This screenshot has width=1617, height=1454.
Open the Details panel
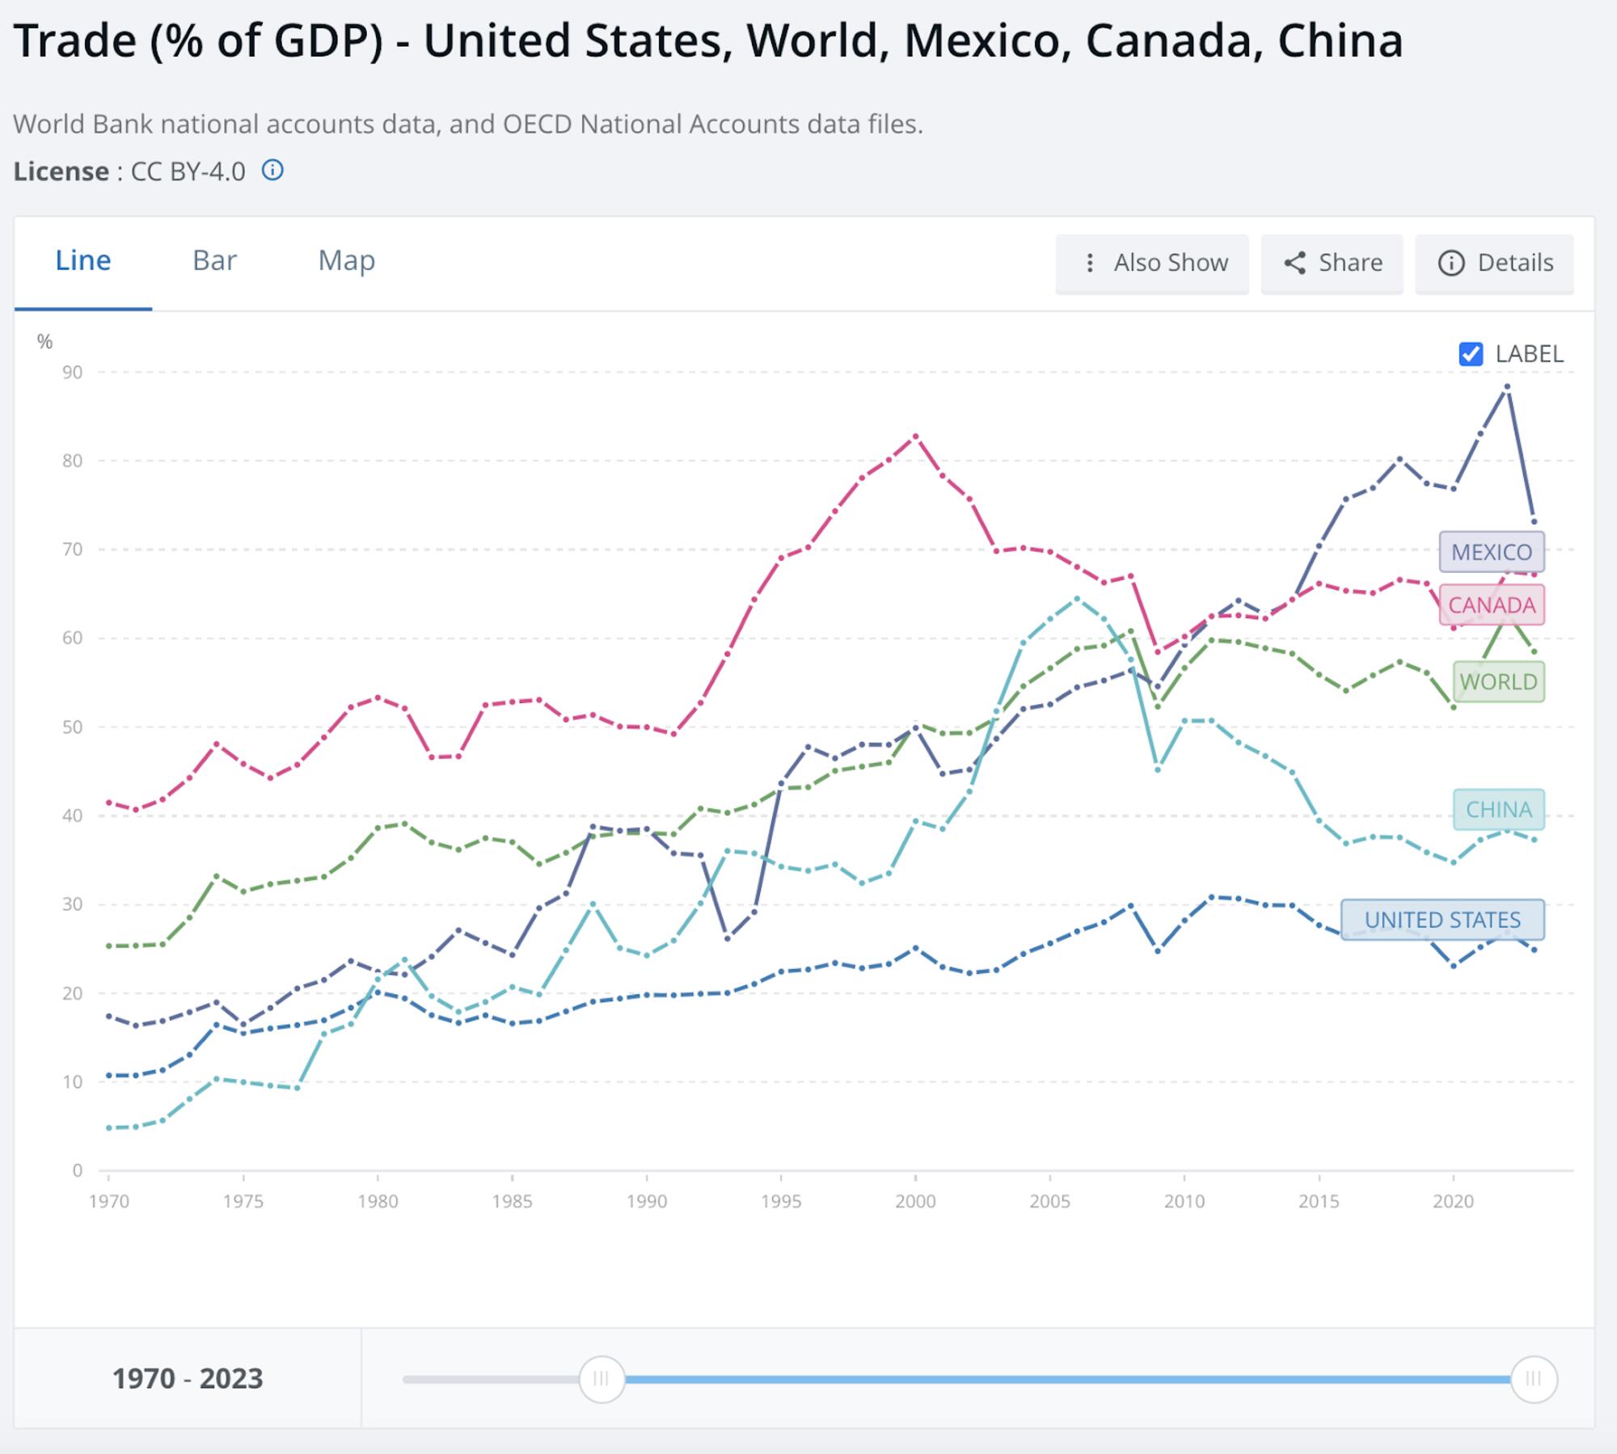click(1494, 263)
